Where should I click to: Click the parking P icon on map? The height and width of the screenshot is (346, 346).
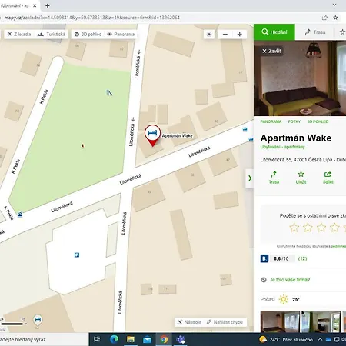pyautogui.click(x=77, y=255)
